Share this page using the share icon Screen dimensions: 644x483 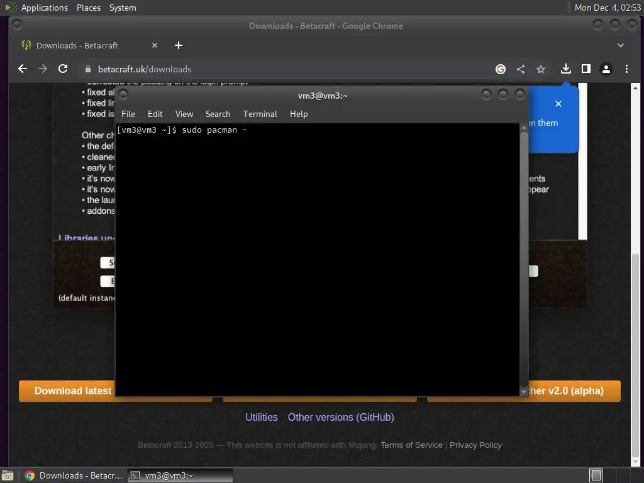521,69
